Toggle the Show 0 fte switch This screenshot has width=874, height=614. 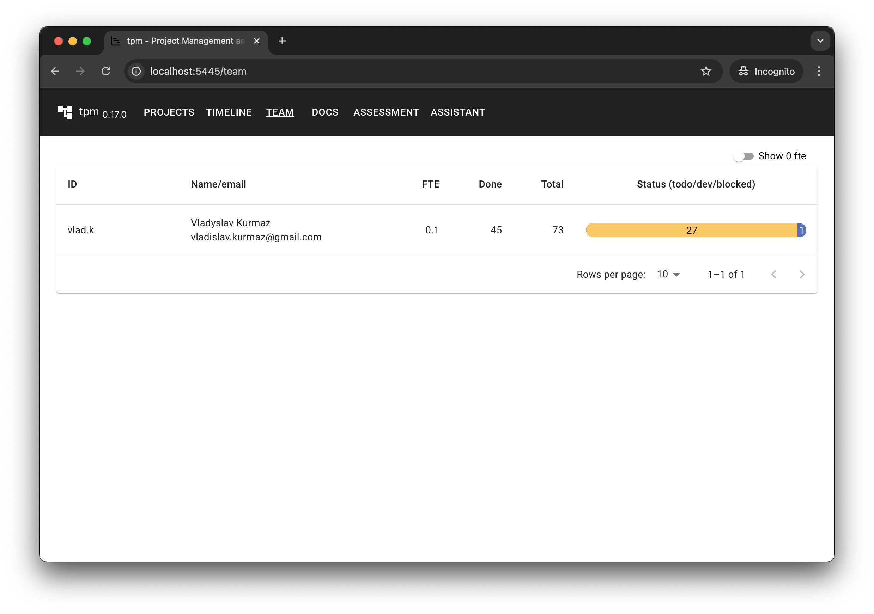pyautogui.click(x=743, y=156)
